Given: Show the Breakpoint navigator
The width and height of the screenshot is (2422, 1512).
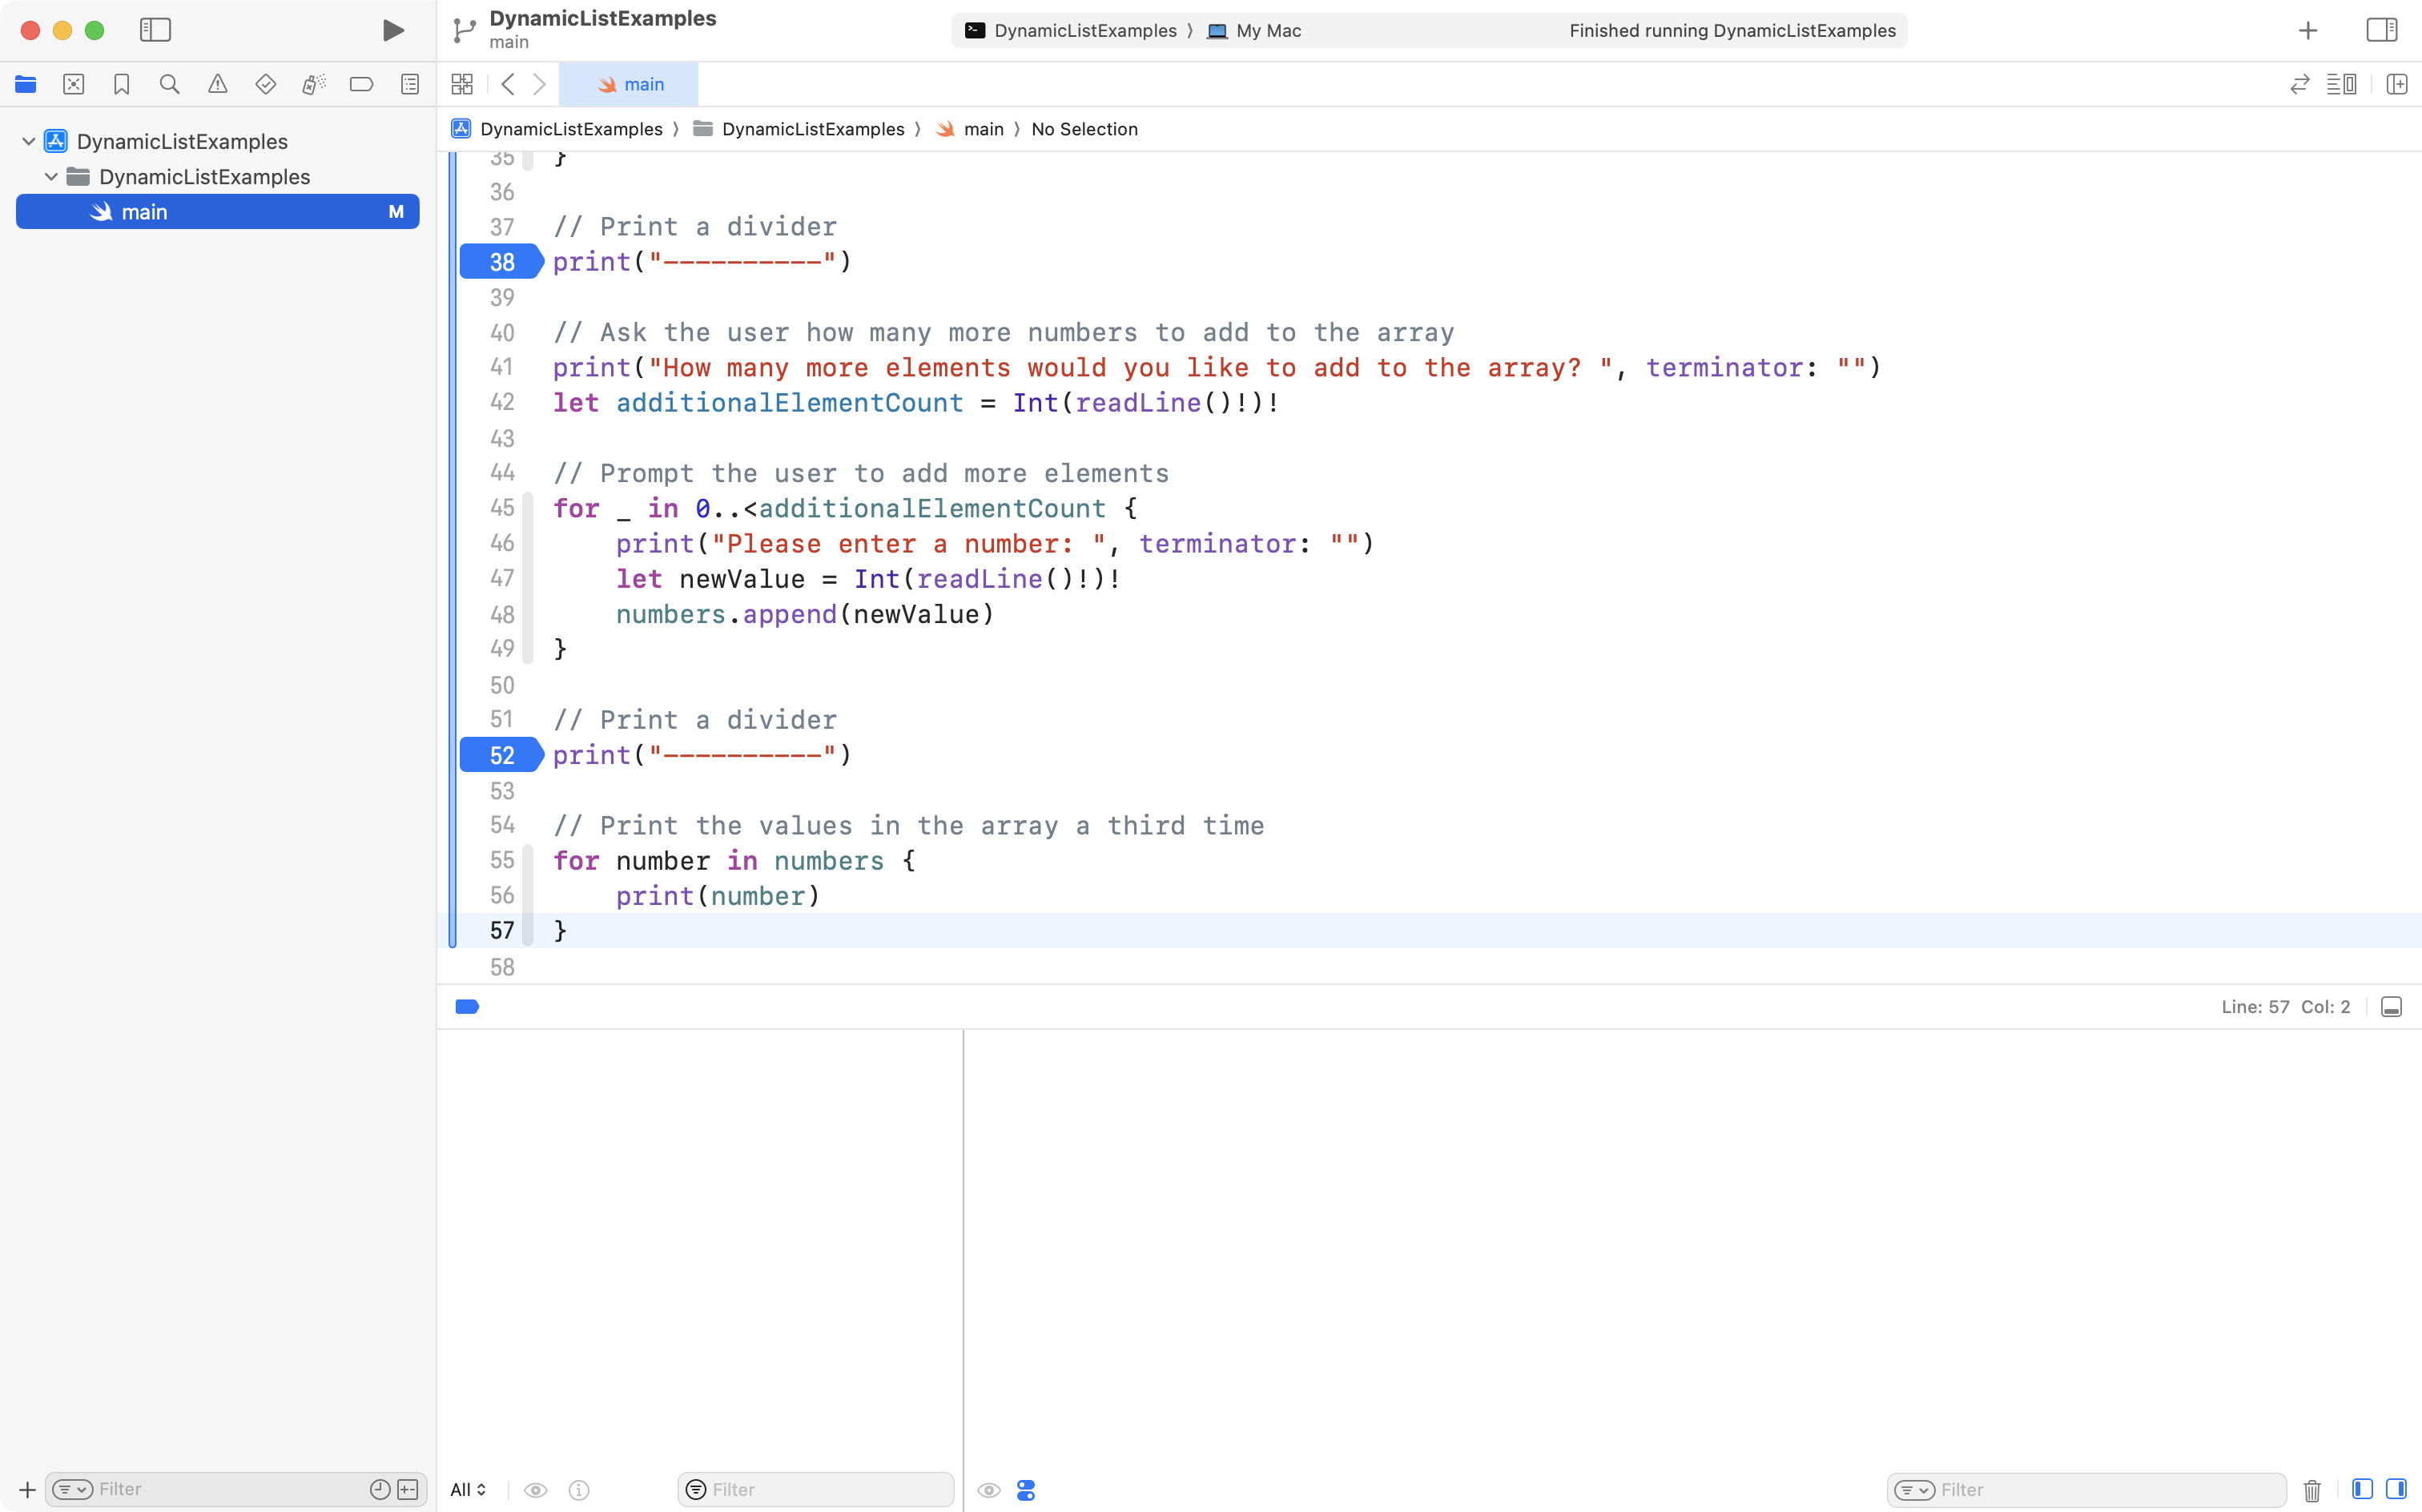Looking at the screenshot, I should point(362,84).
